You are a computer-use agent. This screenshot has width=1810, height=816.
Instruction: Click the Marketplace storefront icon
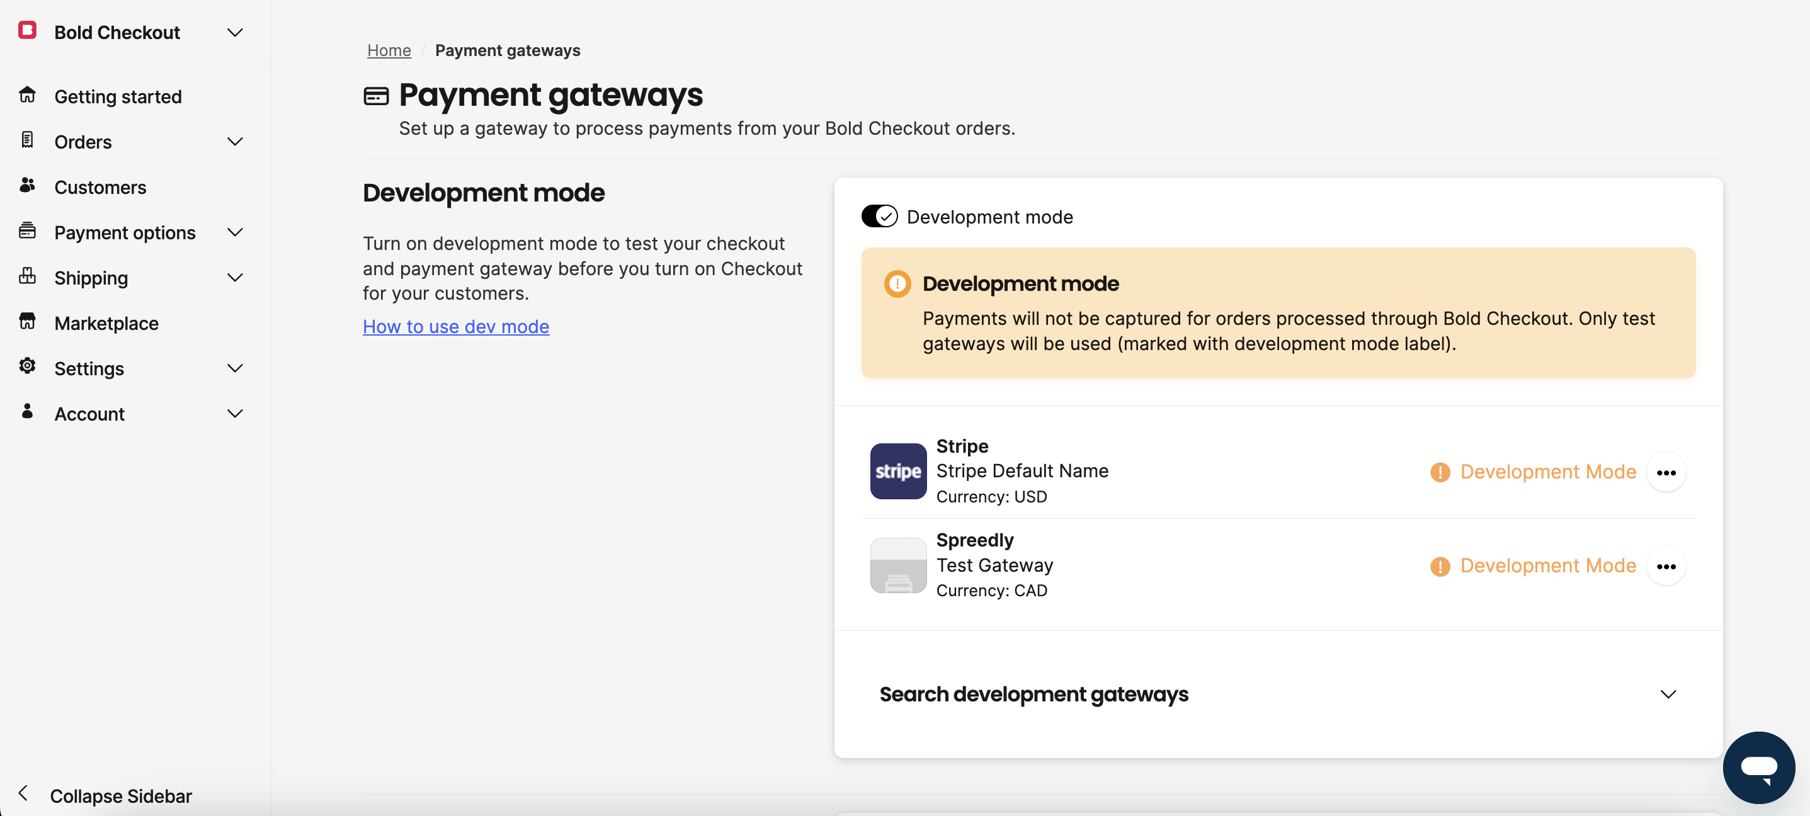28,322
